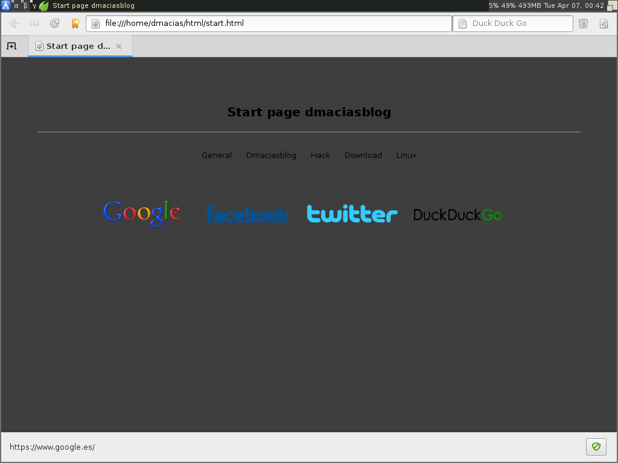Click the green shield icon in status bar
This screenshot has height=463, width=618.
tap(596, 447)
